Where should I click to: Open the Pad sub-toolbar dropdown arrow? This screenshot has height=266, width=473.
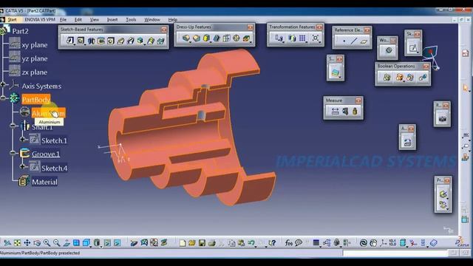point(75,44)
